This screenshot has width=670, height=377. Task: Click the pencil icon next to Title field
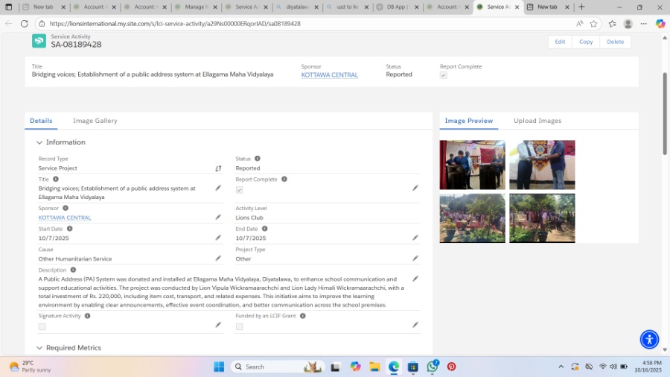tap(218, 188)
